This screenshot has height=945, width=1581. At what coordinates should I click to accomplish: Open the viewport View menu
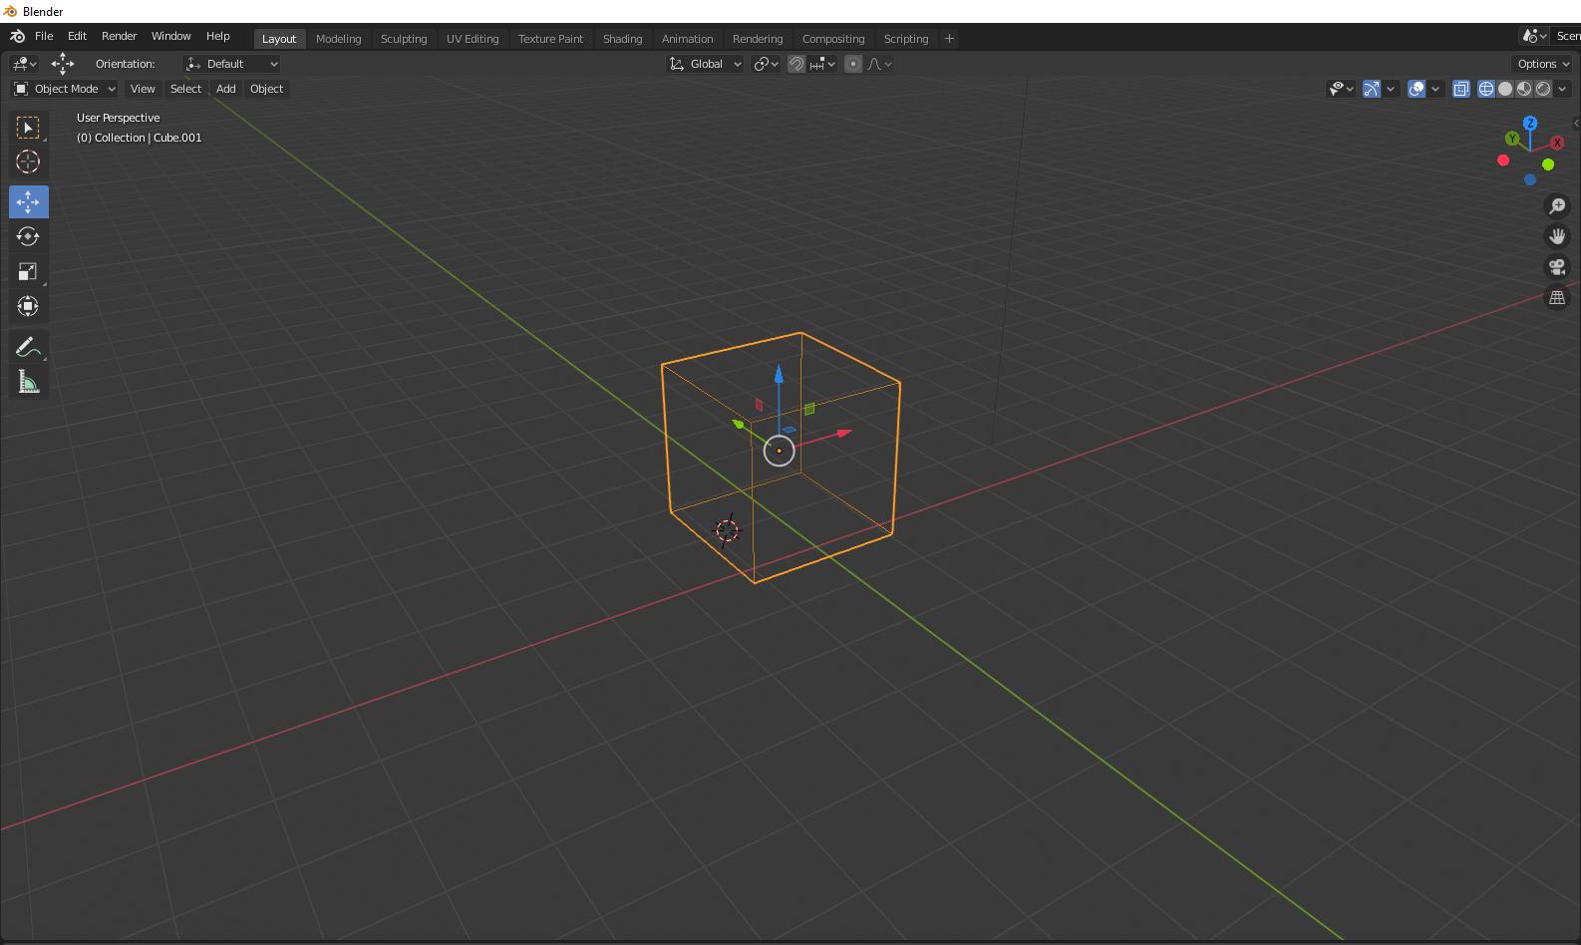click(x=143, y=89)
